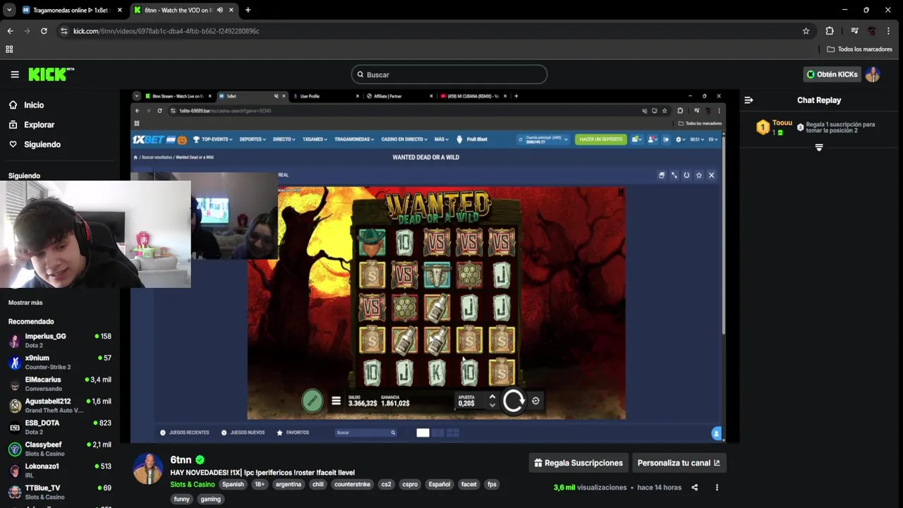The width and height of the screenshot is (903, 508).
Task: Click the browser address bar URL
Action: point(166,31)
